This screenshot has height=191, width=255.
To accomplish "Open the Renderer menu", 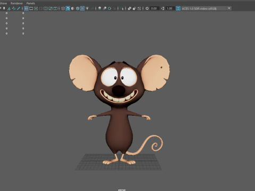I will 16,3.
